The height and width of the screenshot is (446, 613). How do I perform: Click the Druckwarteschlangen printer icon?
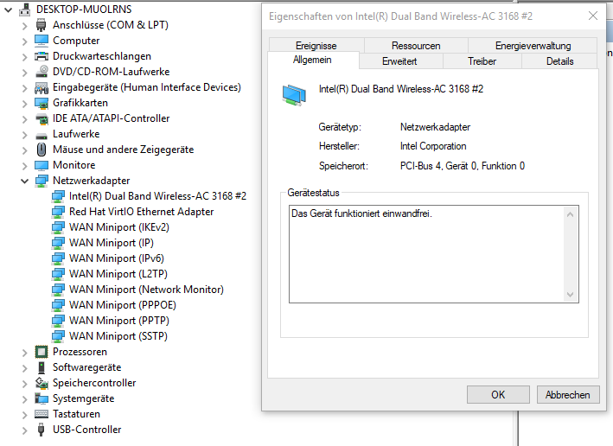41,56
